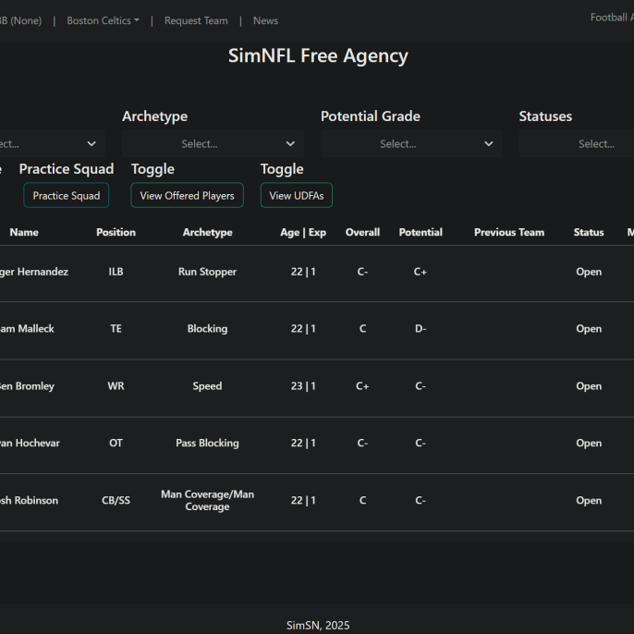Click Open status in Bromley row
The height and width of the screenshot is (634, 634).
(x=589, y=386)
